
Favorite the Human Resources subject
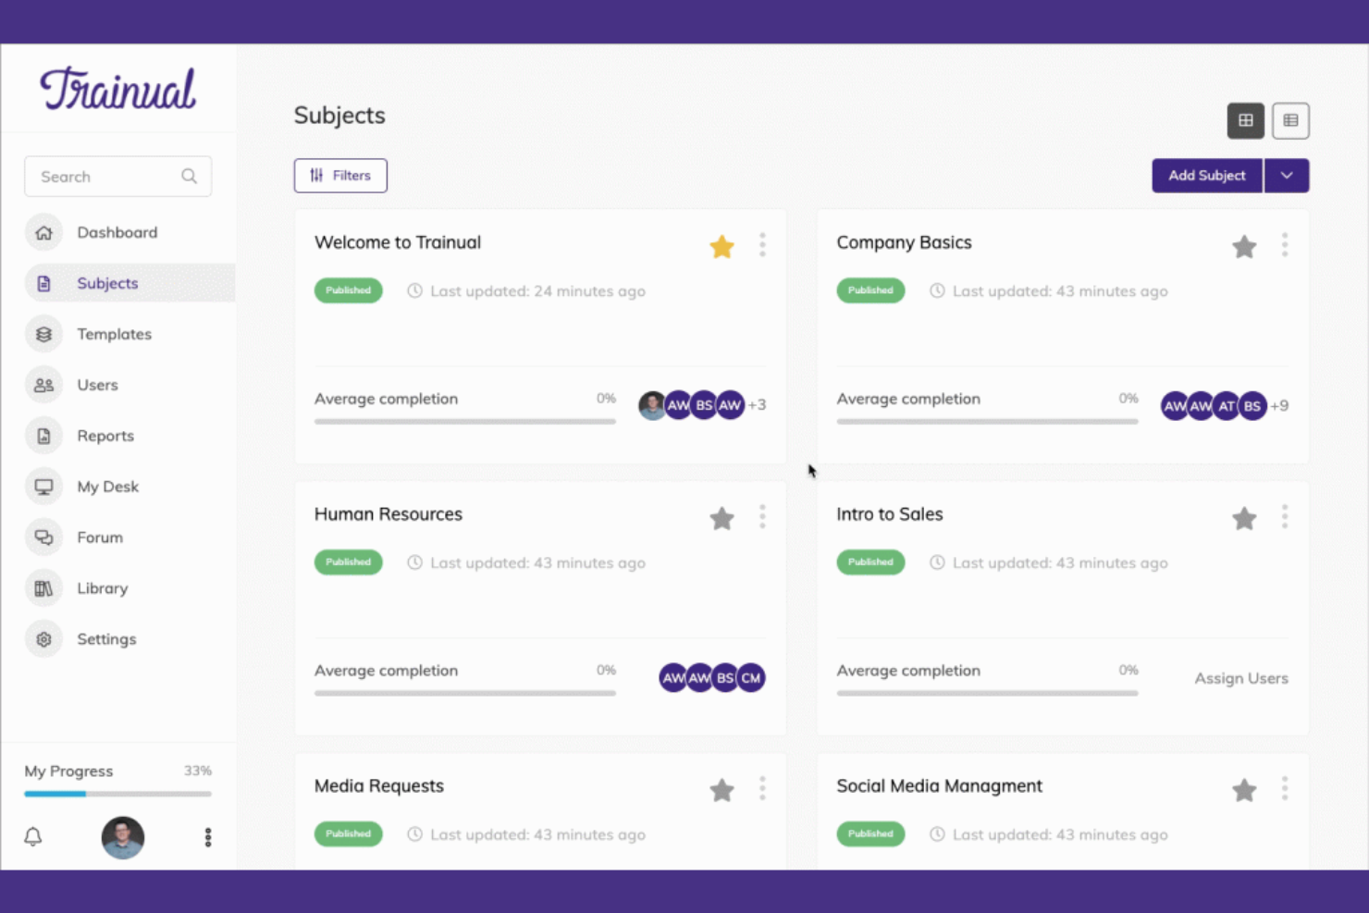pos(722,518)
